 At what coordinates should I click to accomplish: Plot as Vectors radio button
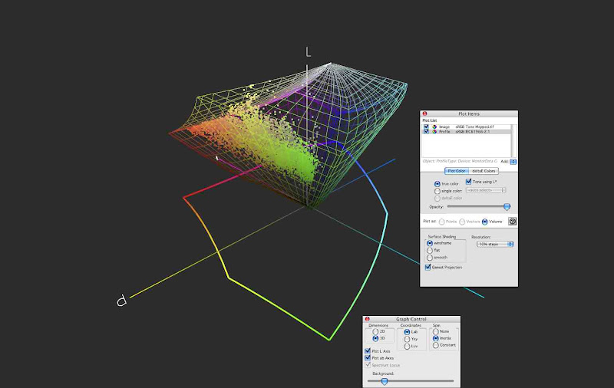point(462,222)
